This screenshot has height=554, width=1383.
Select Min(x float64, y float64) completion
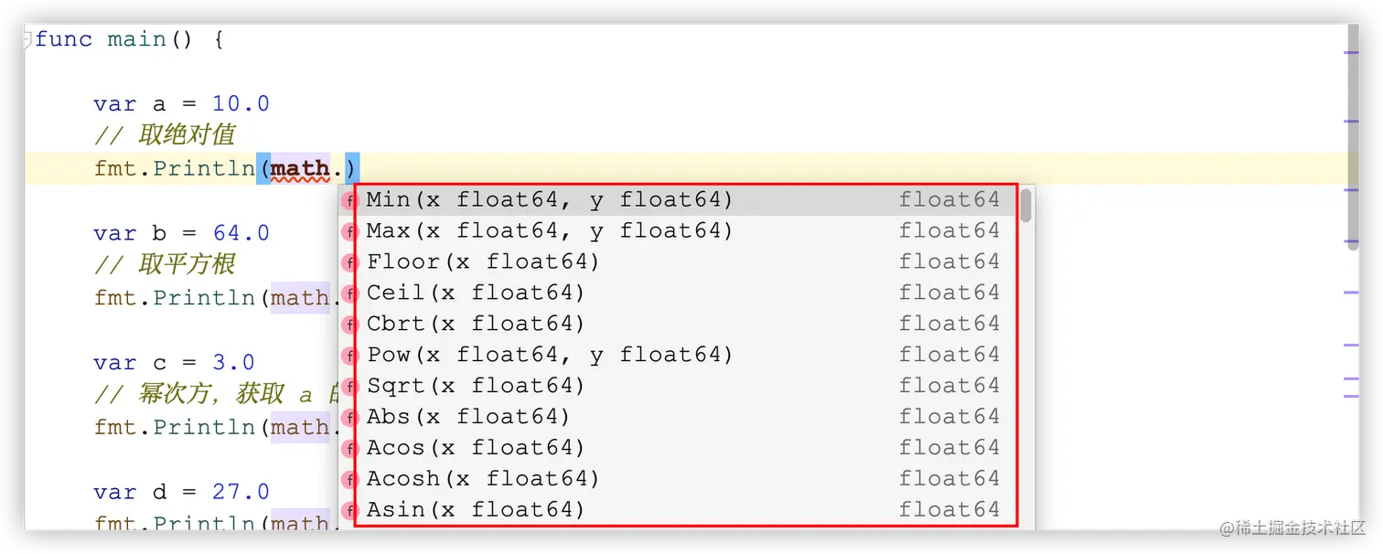click(x=678, y=200)
